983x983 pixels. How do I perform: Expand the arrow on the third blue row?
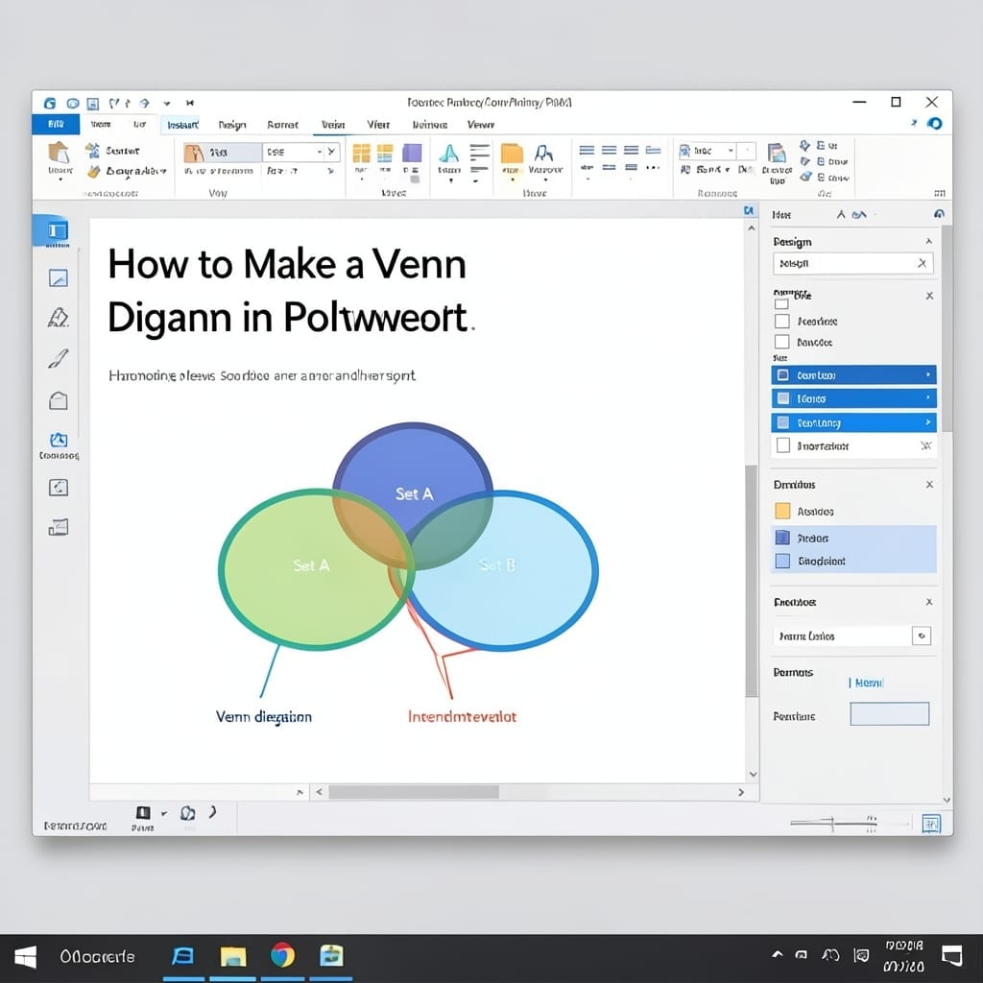[x=928, y=422]
